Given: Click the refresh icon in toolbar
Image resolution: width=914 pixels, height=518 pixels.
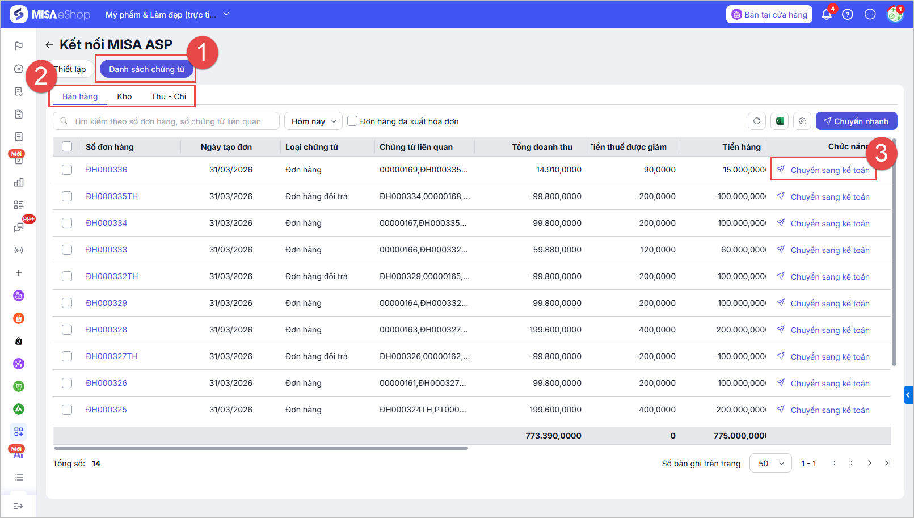Looking at the screenshot, I should pos(757,121).
